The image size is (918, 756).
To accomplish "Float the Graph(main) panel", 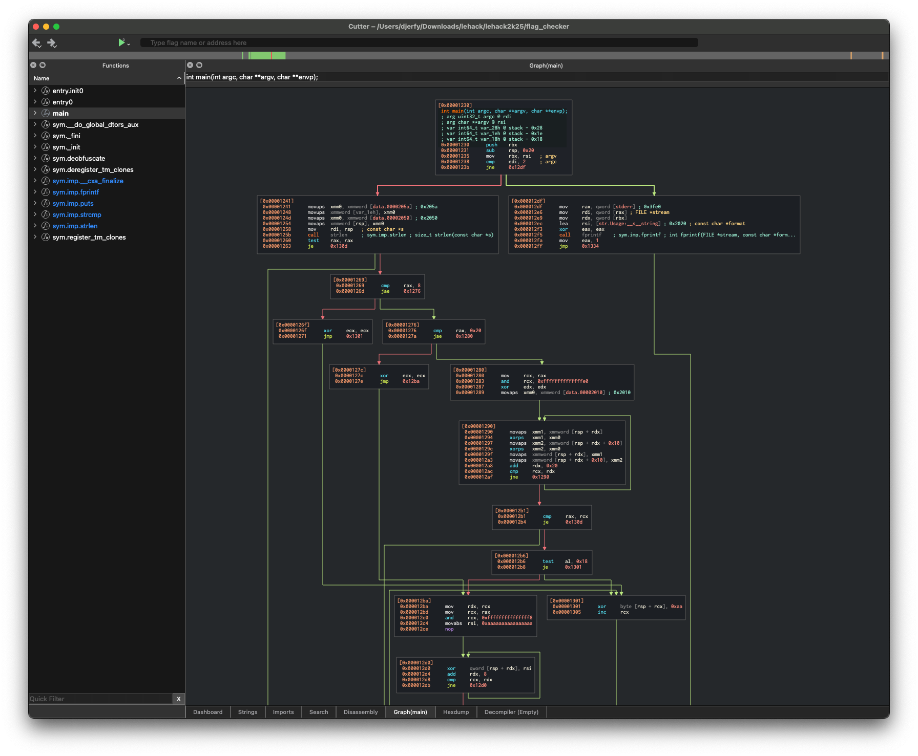I will click(199, 65).
